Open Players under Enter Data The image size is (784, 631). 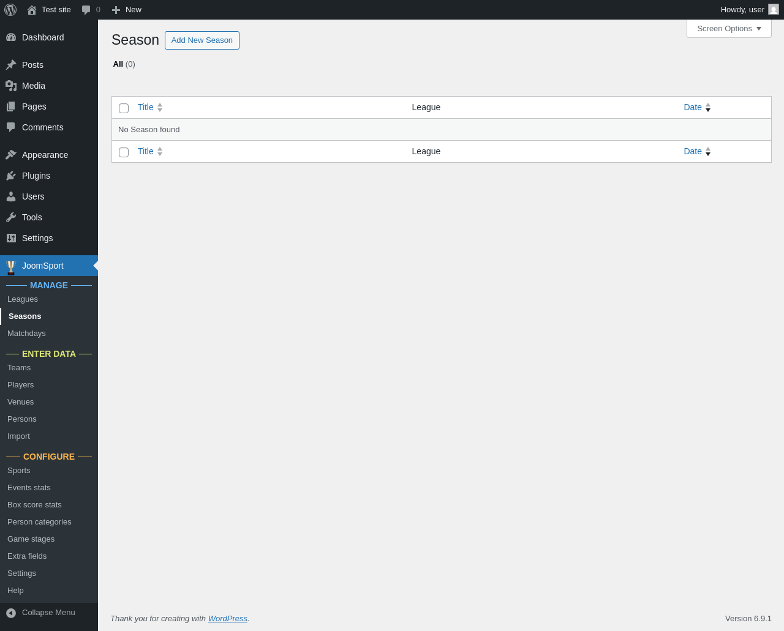click(20, 385)
